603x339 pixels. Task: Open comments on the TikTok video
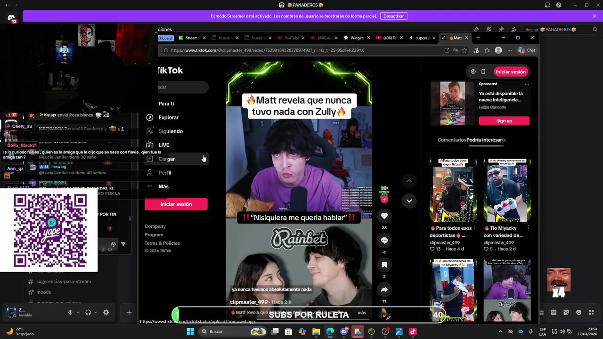(384, 240)
